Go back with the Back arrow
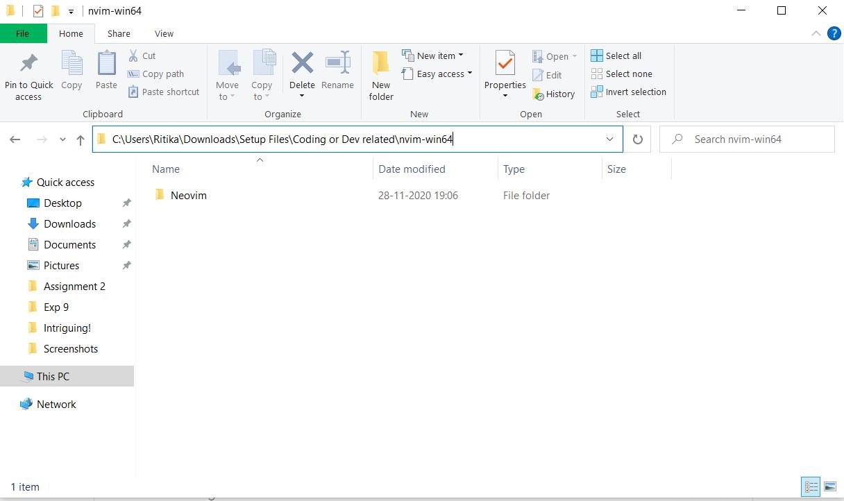 coord(15,139)
